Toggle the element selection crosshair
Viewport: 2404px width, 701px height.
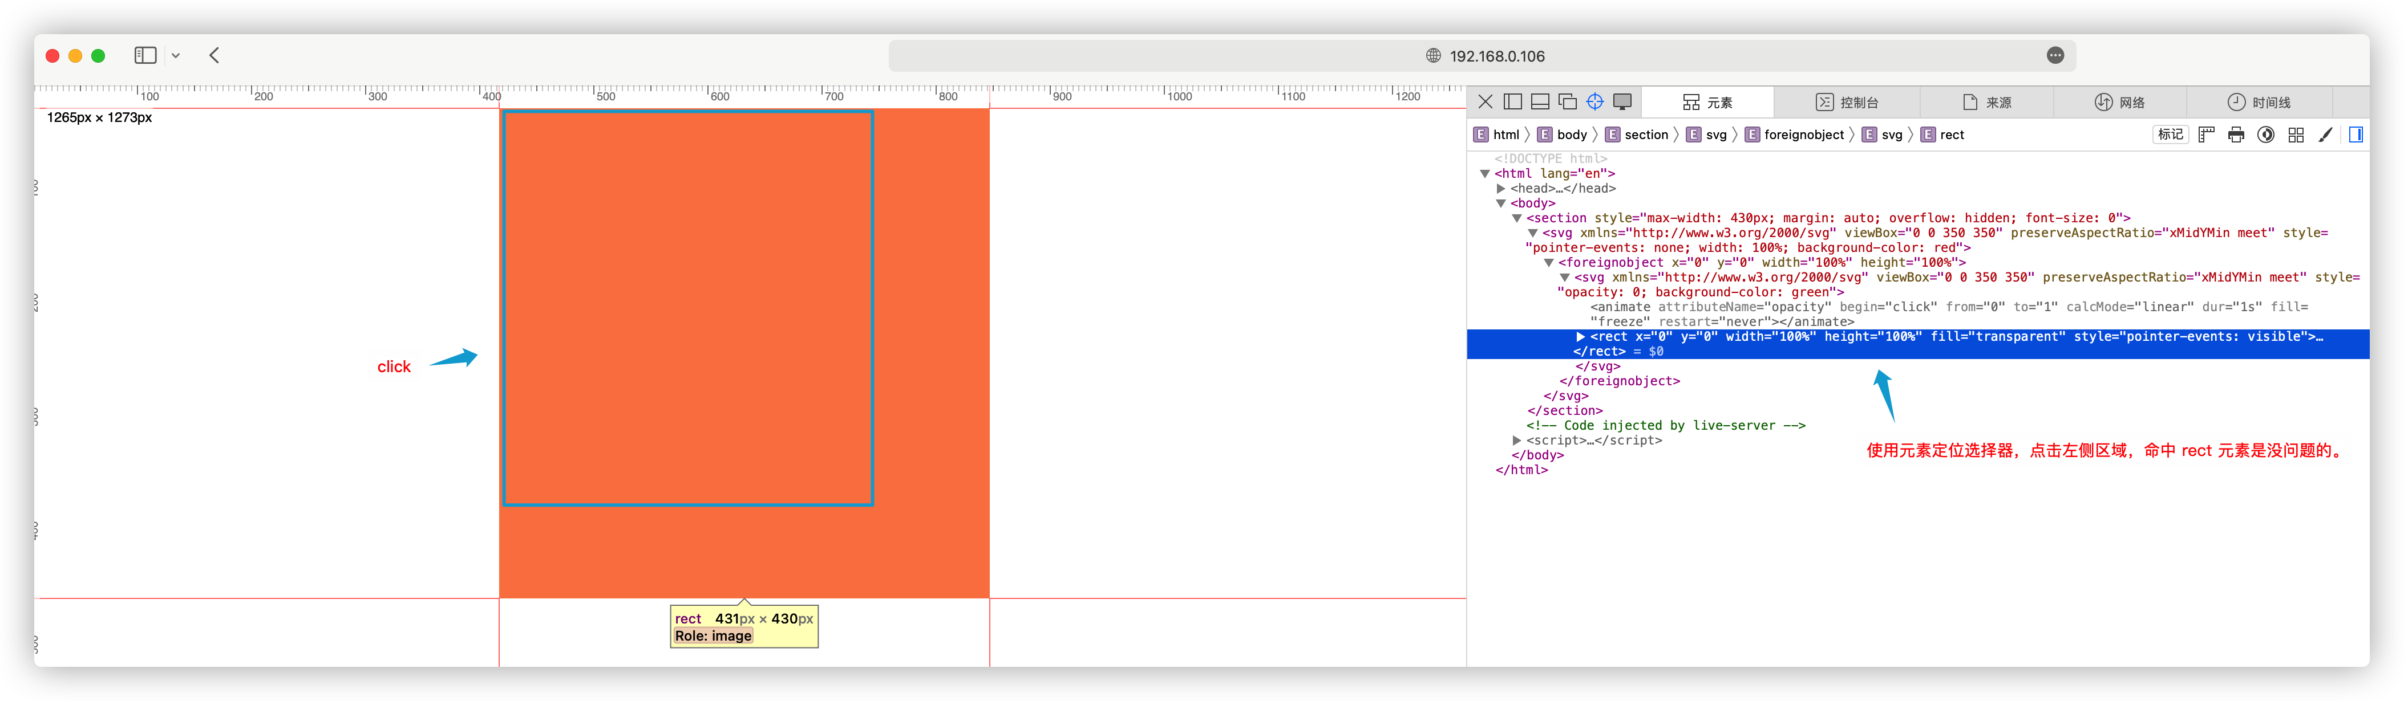pyautogui.click(x=1595, y=101)
